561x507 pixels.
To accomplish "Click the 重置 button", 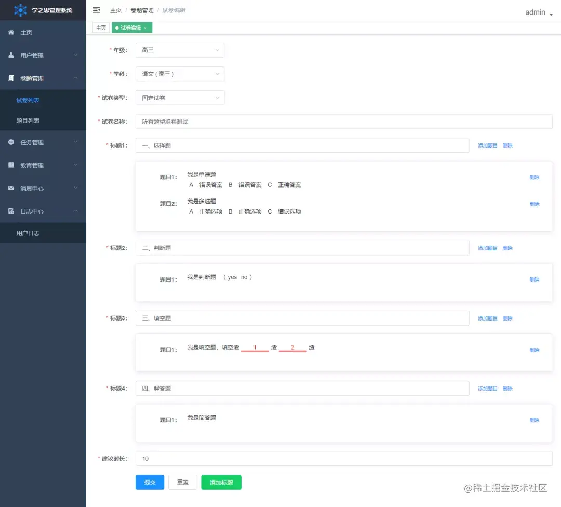I will click(182, 482).
